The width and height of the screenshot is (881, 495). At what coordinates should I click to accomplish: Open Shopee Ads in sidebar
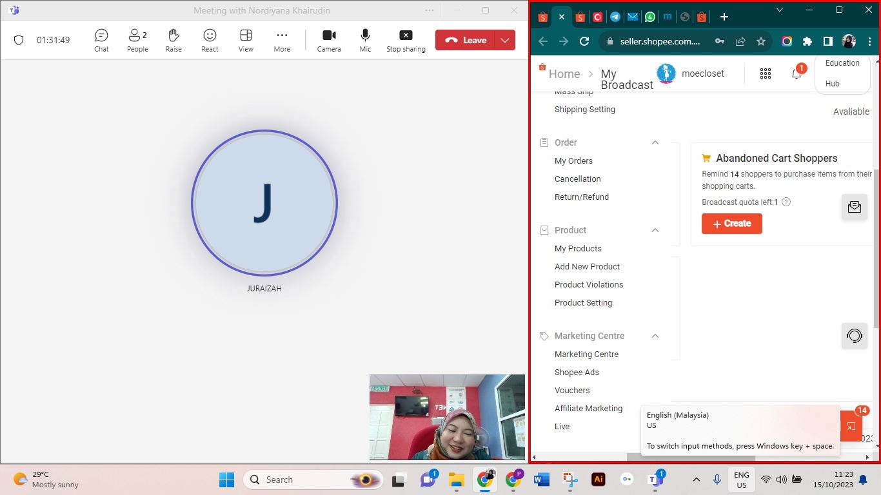pos(577,373)
